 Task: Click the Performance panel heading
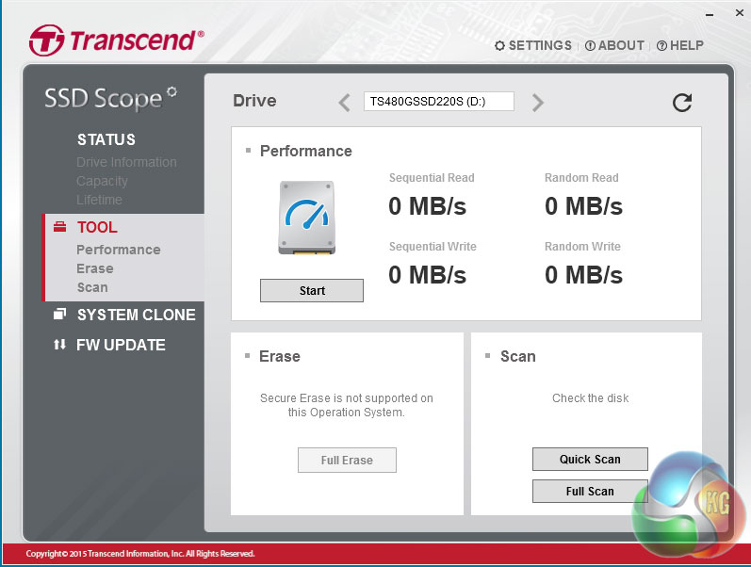click(306, 151)
